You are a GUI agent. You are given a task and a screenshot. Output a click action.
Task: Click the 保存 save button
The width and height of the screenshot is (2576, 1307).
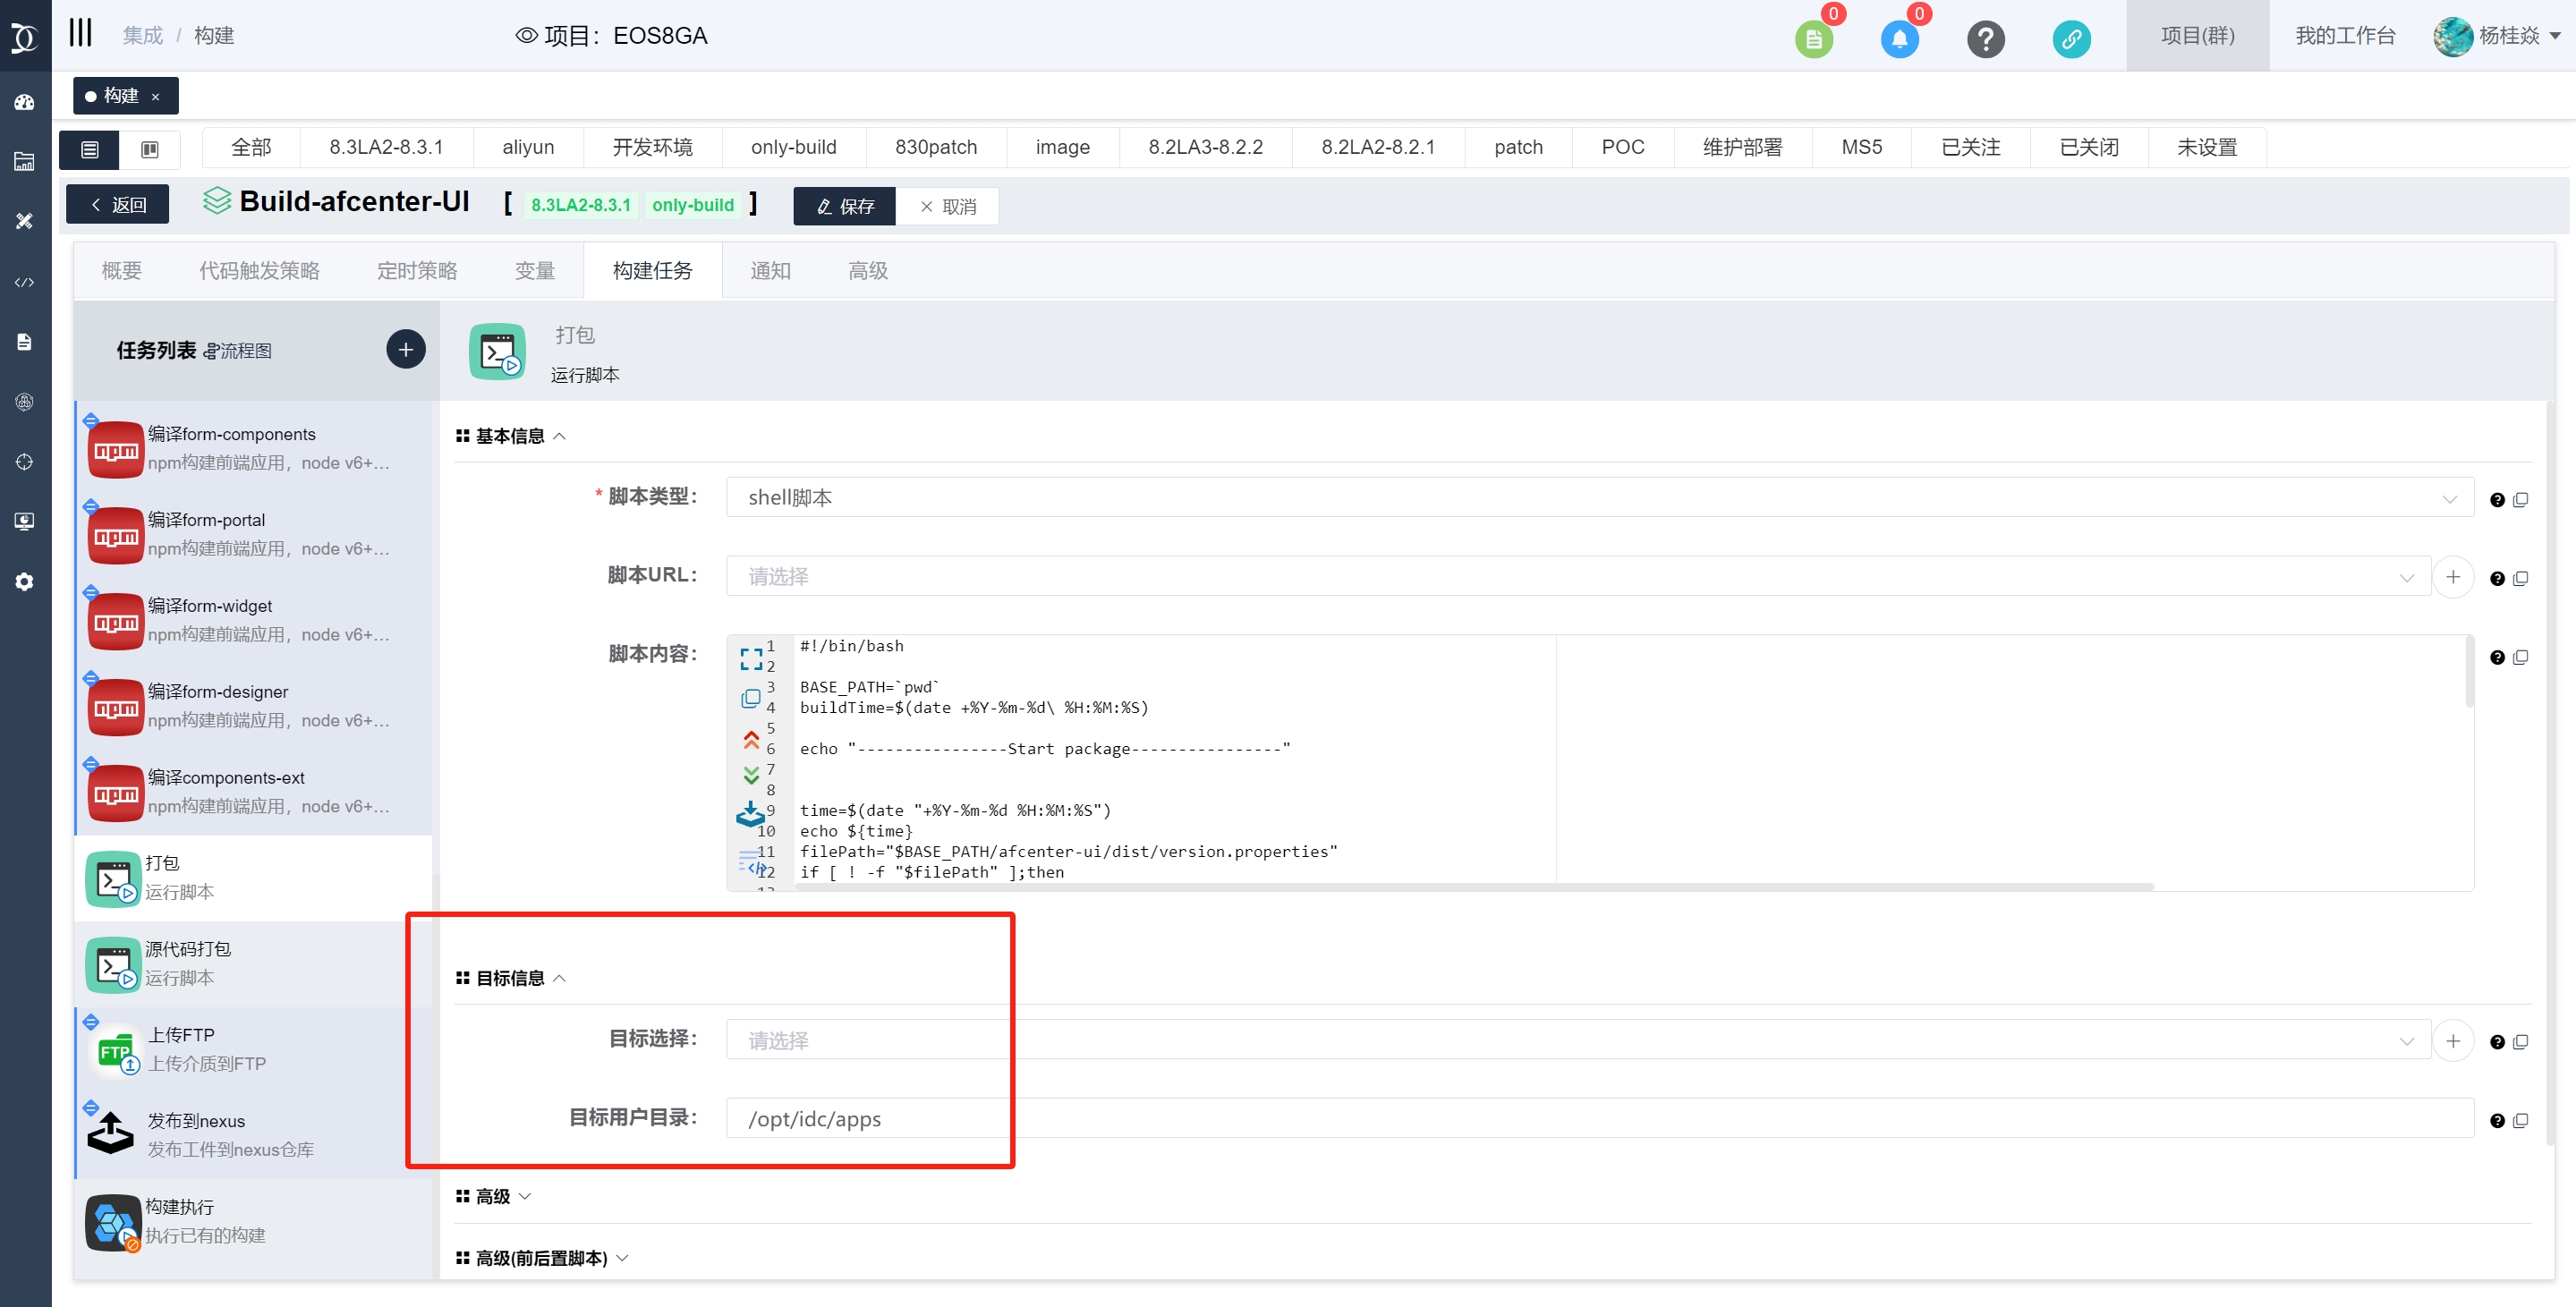845,206
